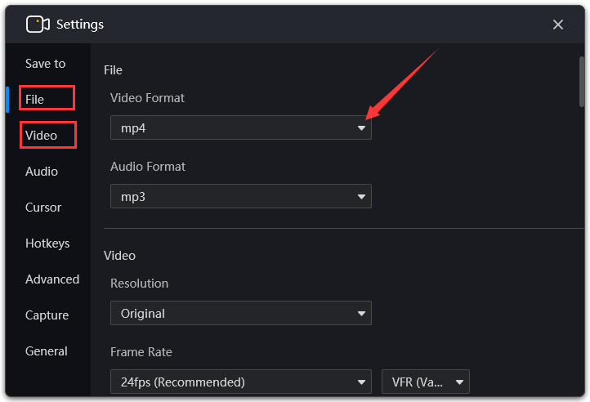Viewport: 590px width, 402px height.
Task: Open the Resolution Original dropdown
Action: [241, 313]
